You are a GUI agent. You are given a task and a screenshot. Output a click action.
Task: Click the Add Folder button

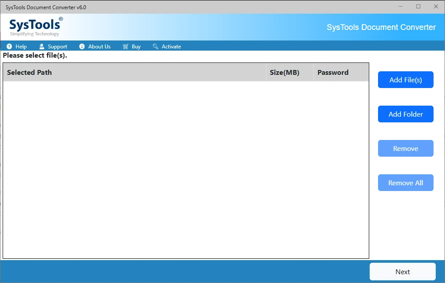click(405, 114)
